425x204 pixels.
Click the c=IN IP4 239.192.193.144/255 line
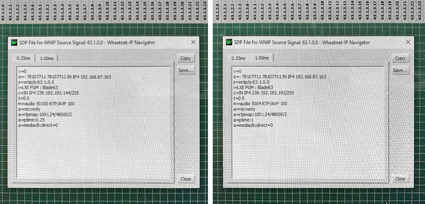tap(49, 93)
